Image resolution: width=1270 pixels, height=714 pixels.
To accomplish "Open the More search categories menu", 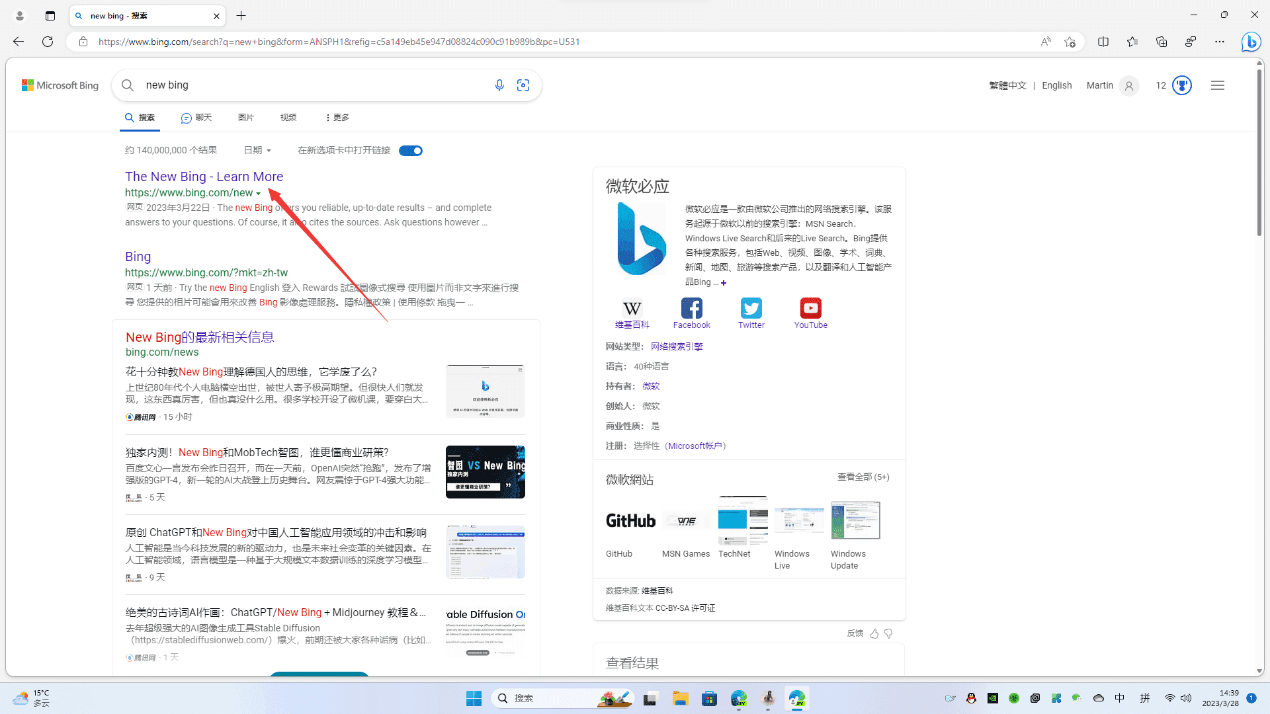I will tap(337, 118).
